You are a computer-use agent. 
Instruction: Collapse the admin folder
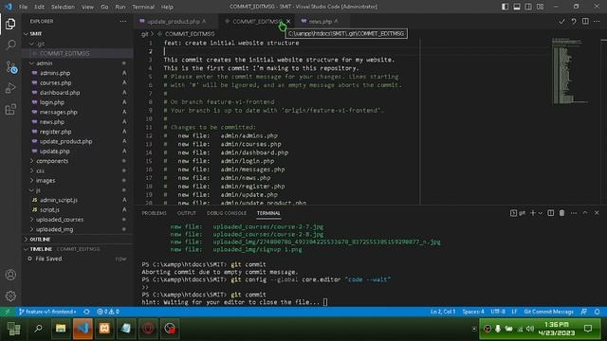coord(78,63)
